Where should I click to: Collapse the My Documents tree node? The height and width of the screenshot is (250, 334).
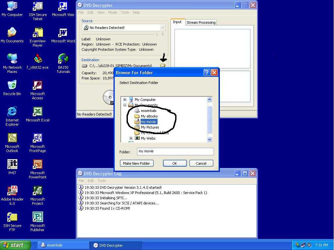[125, 105]
